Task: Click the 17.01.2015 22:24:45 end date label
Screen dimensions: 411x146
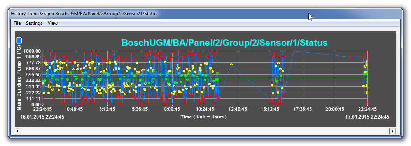Action: 367,117
